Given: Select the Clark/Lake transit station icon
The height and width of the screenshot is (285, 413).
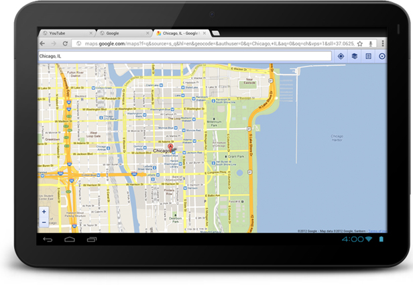Looking at the screenshot, I should (161, 85).
